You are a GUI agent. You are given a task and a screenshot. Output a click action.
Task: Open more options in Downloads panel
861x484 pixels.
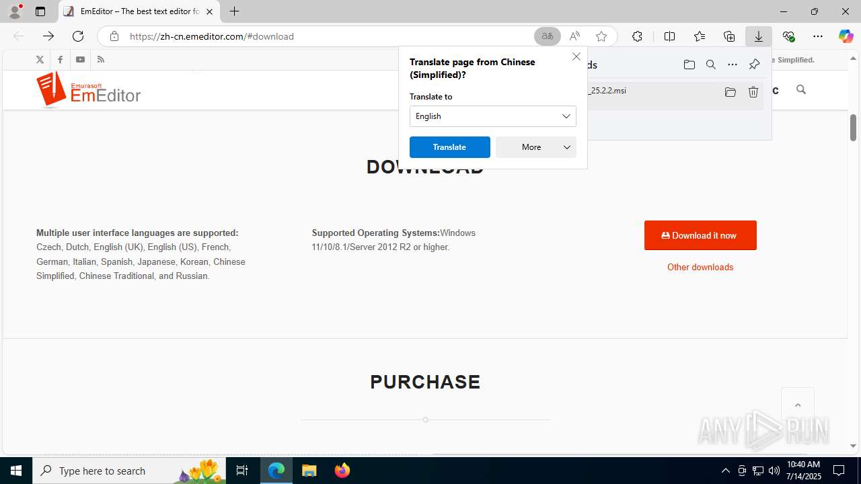[x=733, y=65]
